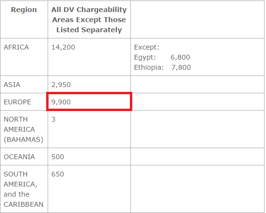Click the Ethiopia 7,800 exception entry
This screenshot has width=266, height=213.
pos(163,67)
